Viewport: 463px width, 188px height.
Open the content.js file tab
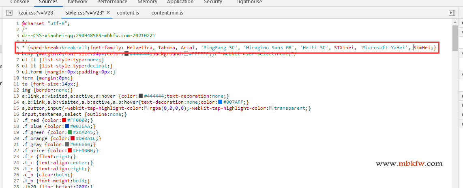[x=128, y=13]
